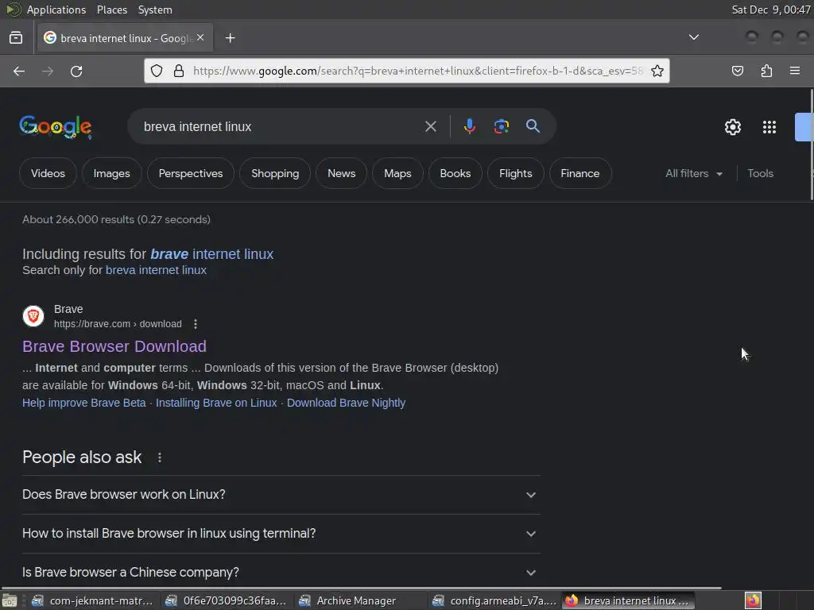This screenshot has height=610, width=814.
Task: Select the Perspectives filter chip
Action: click(191, 174)
